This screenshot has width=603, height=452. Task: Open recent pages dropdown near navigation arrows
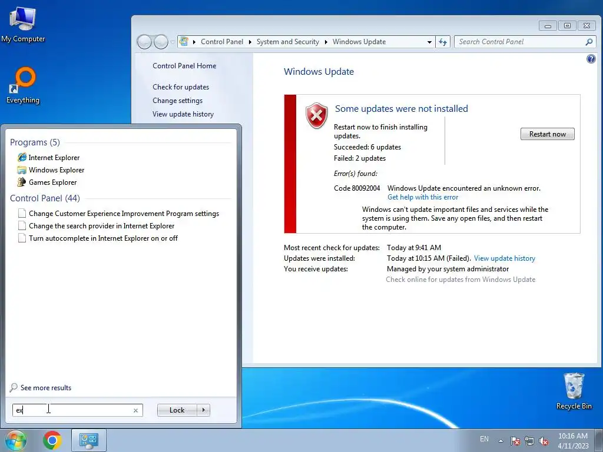coord(173,42)
